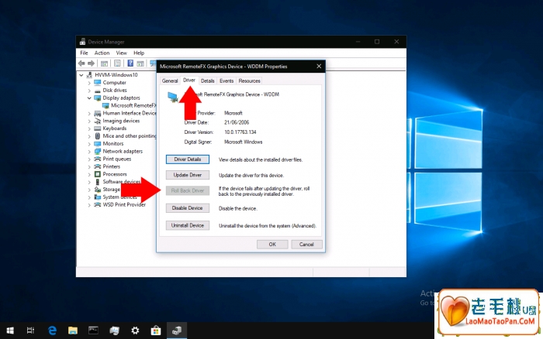543x339 pixels.
Task: Click the Digital Signer value Microsoft Windows
Action: [x=243, y=142]
